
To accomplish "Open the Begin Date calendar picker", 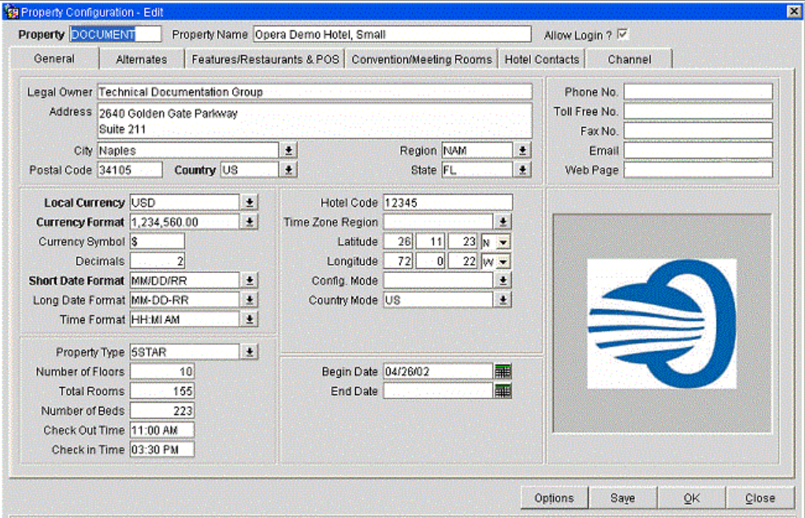I will click(x=503, y=372).
